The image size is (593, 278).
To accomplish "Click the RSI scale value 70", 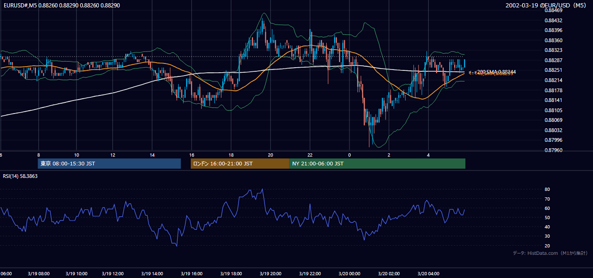I will (547, 199).
